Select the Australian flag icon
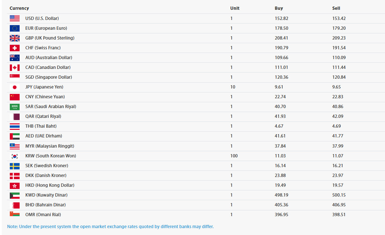This screenshot has height=235, width=385. click(15, 58)
